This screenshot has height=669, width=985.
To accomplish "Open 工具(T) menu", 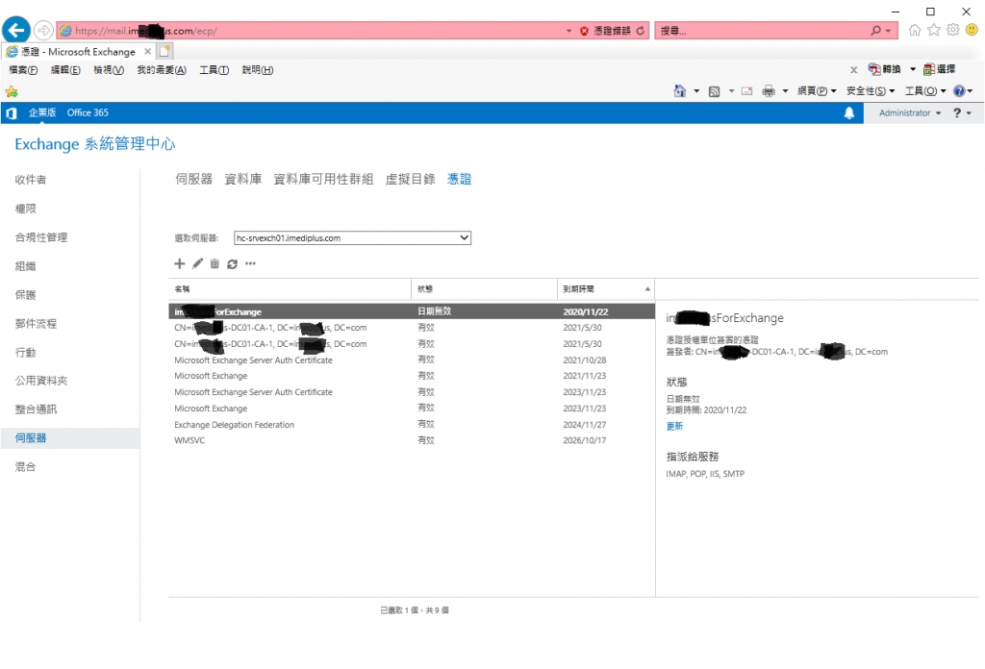I will coord(214,69).
